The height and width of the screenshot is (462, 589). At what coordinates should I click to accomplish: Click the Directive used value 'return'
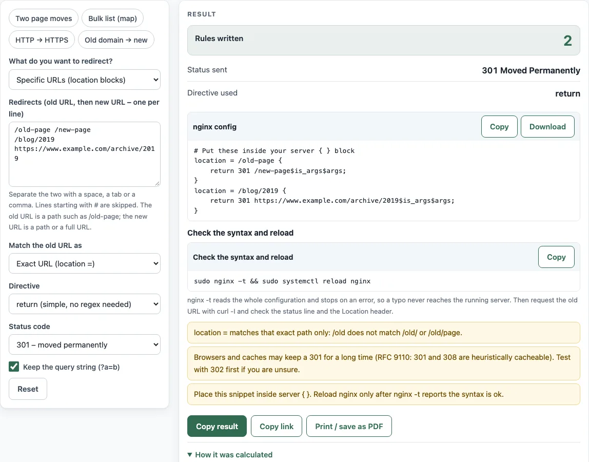(567, 93)
